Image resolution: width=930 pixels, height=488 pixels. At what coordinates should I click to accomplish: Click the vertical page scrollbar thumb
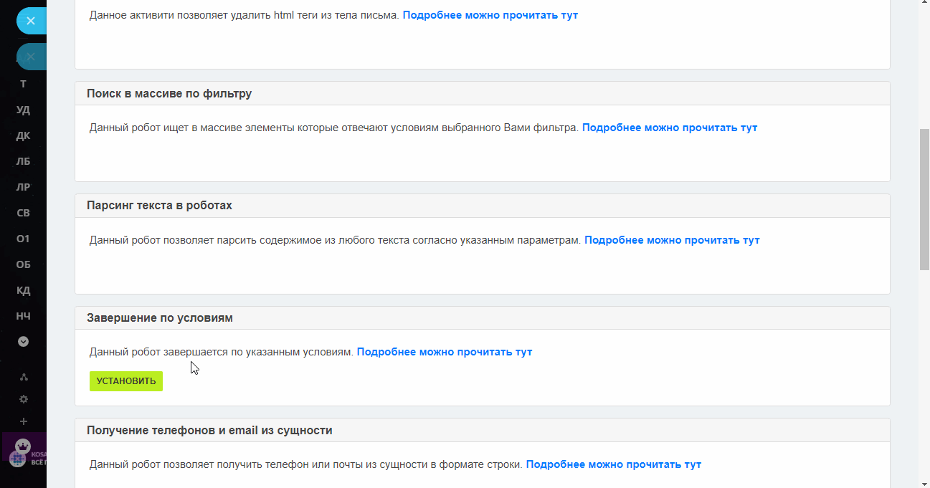point(924,199)
